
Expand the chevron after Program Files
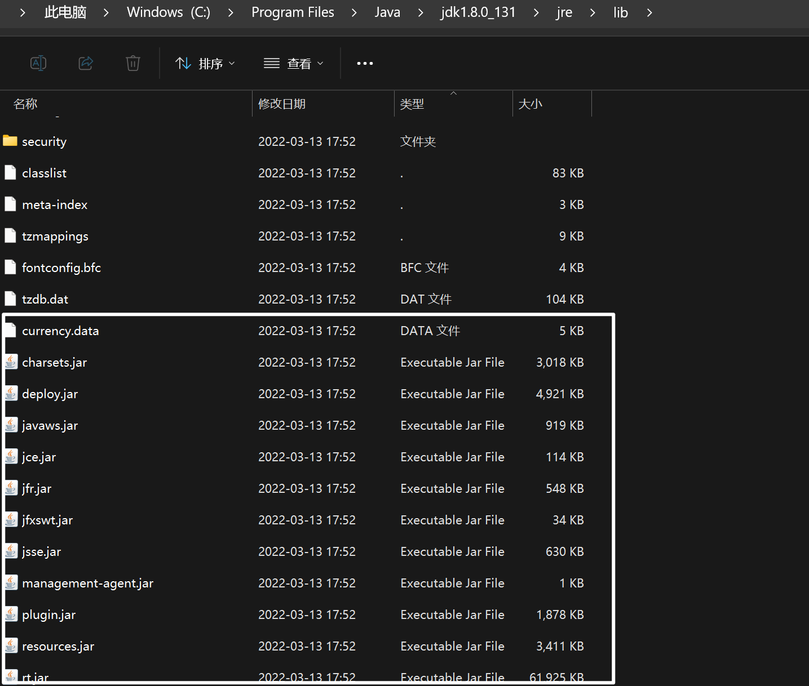(354, 12)
